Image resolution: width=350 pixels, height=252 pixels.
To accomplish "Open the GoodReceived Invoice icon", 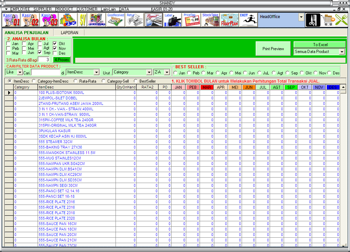I will pos(116,20).
